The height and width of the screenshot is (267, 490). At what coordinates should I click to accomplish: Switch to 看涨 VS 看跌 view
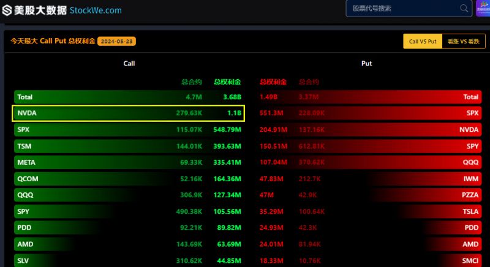pos(464,41)
